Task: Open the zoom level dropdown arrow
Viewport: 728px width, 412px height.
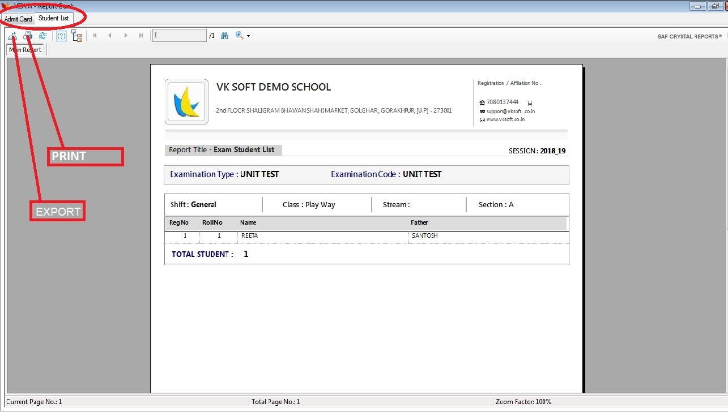Action: (248, 36)
